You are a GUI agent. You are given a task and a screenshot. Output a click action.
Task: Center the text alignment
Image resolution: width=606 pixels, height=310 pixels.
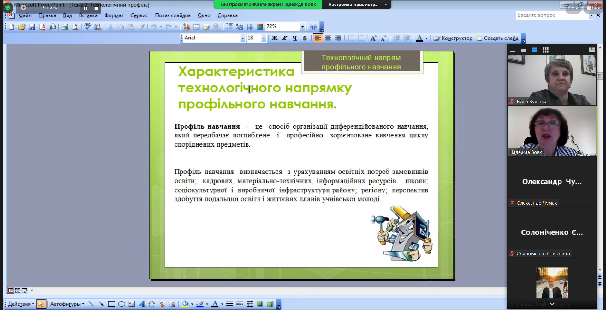pyautogui.click(x=328, y=38)
